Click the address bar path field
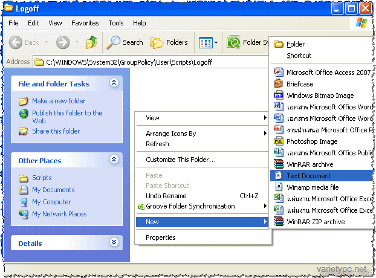This screenshot has height=278, width=376. coord(151,62)
